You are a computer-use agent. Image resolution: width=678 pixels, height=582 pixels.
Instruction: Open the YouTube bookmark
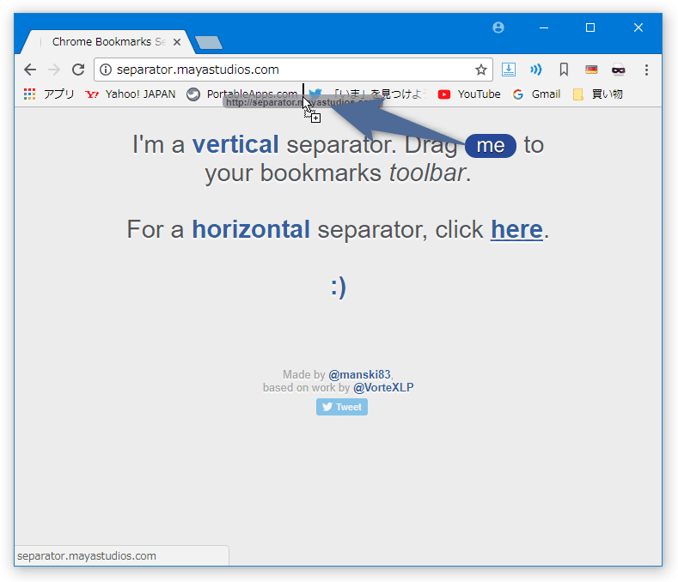click(x=469, y=94)
